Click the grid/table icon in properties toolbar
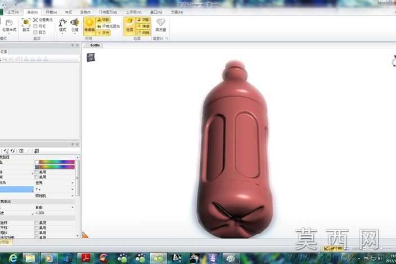The height and width of the screenshot is (264, 396). pyautogui.click(x=21, y=151)
